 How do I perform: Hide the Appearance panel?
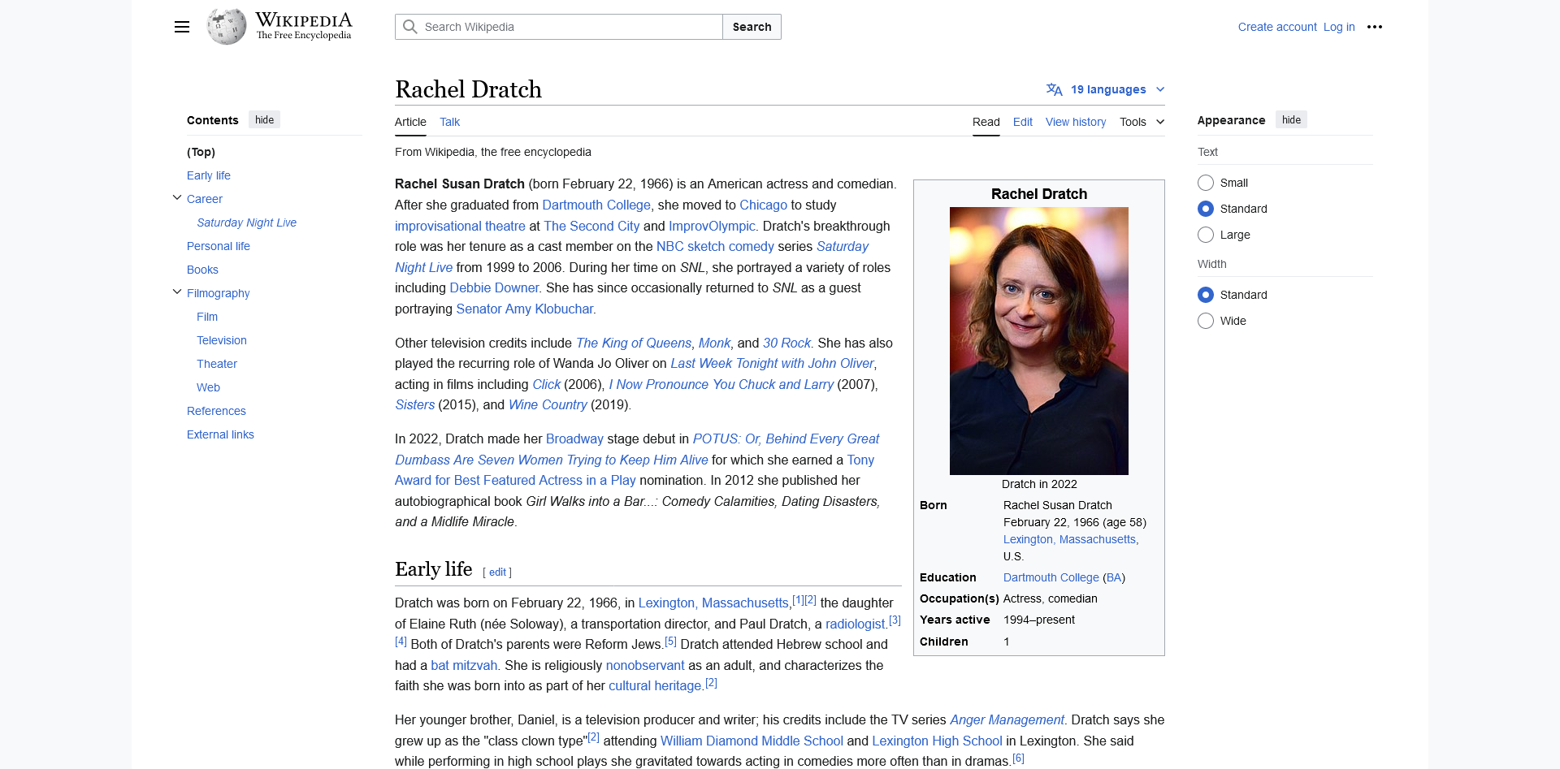click(1290, 120)
